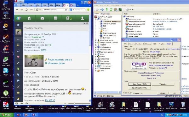This screenshot has height=117, width=189.
Task: Expand the Мультимедиа tree node
Action: [96, 49]
